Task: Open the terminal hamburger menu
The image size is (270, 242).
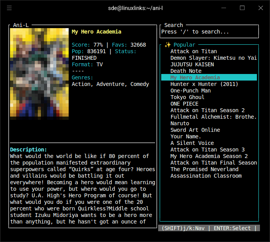Action: (9, 8)
